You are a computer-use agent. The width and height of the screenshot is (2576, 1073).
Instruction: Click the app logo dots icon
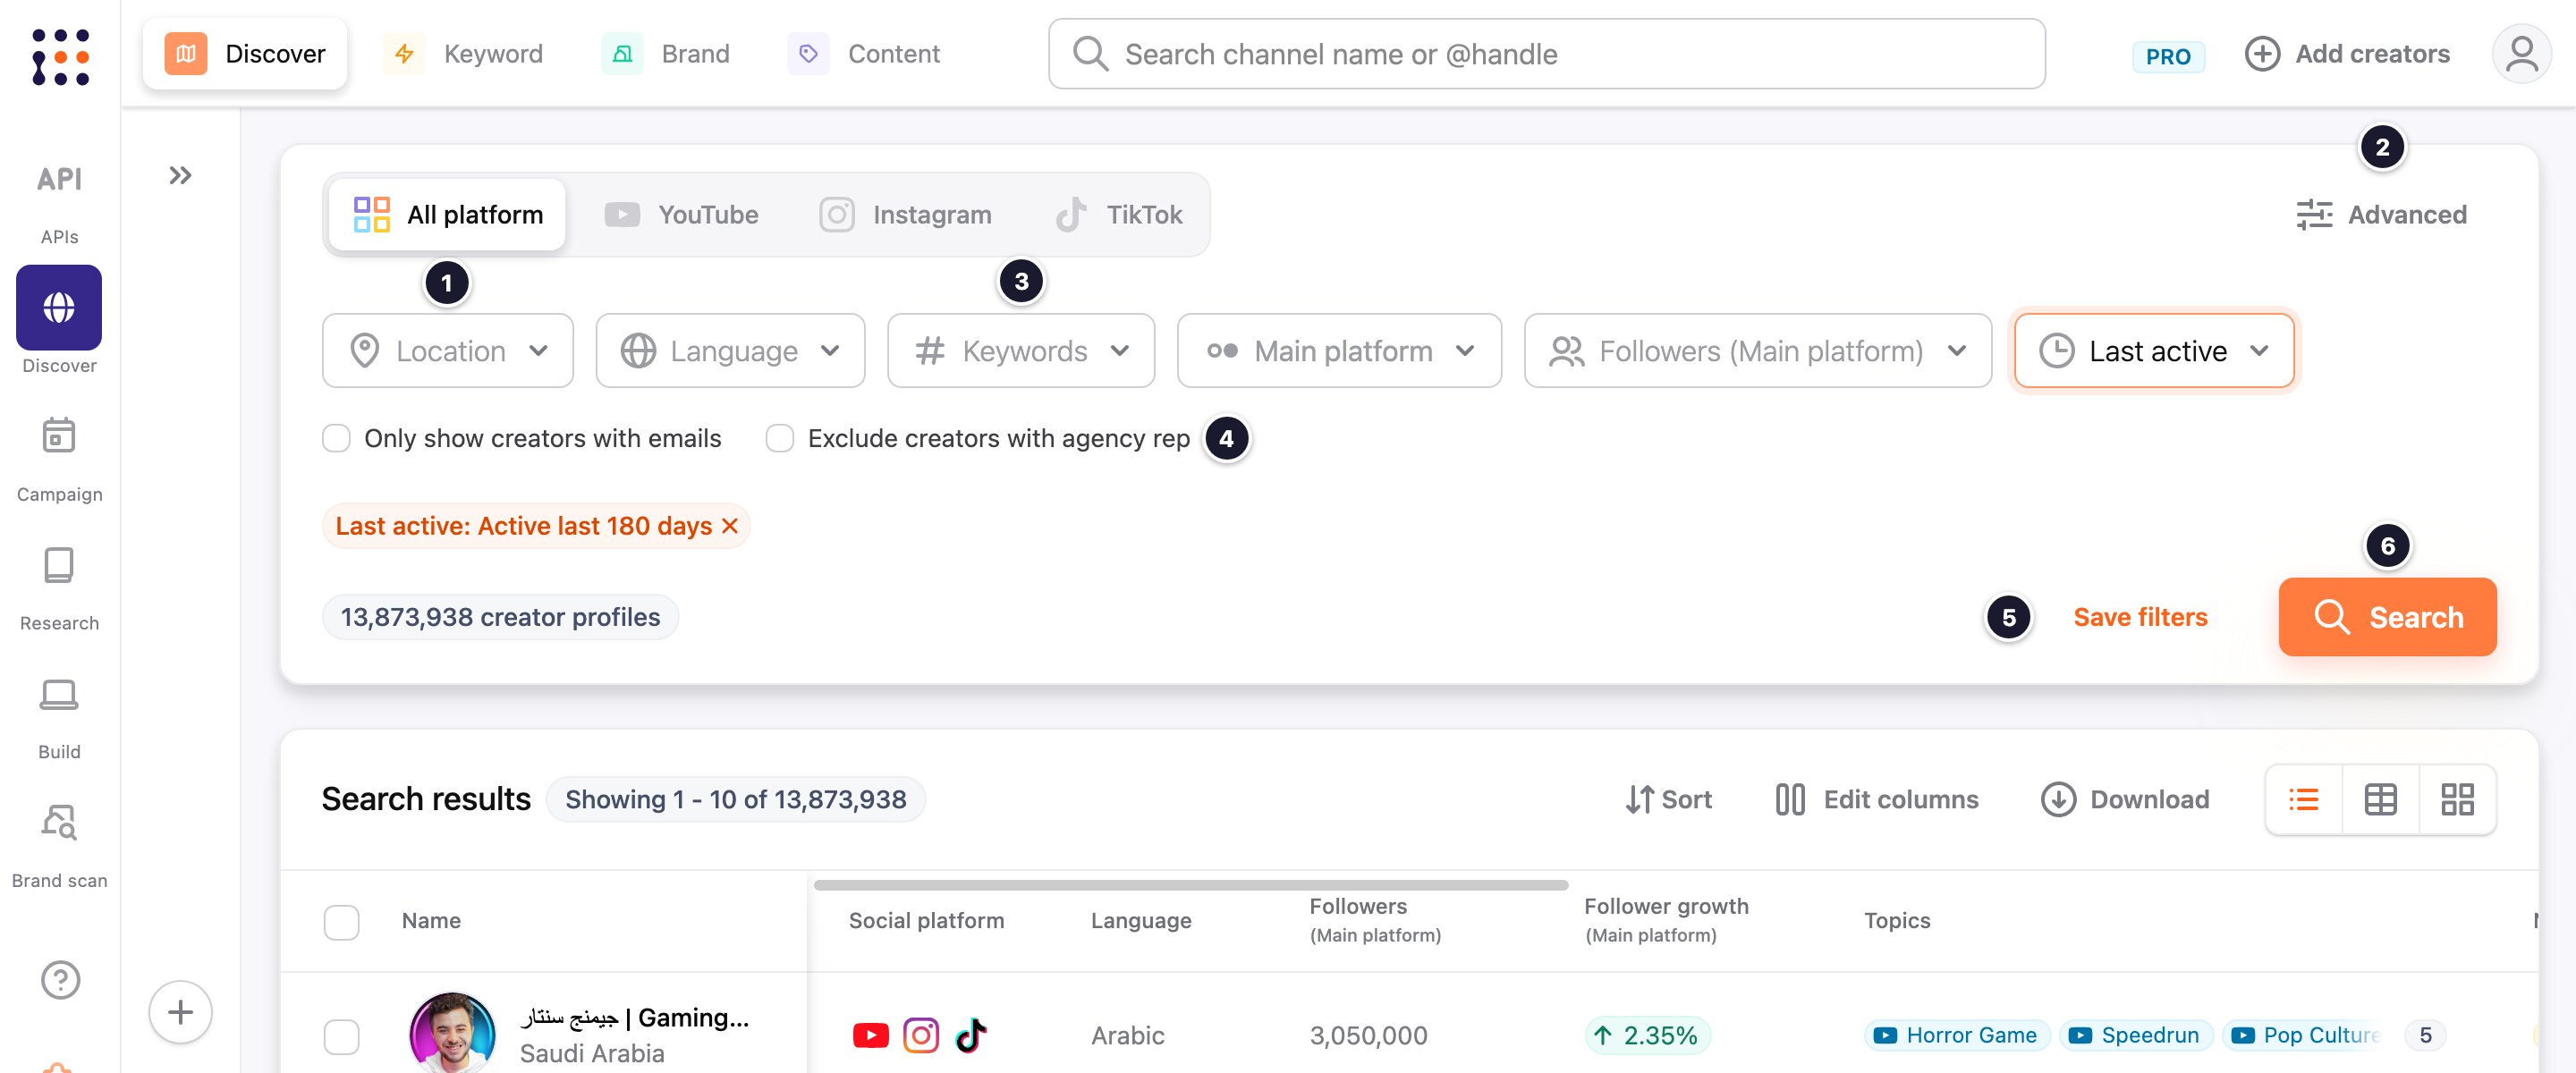(x=60, y=56)
